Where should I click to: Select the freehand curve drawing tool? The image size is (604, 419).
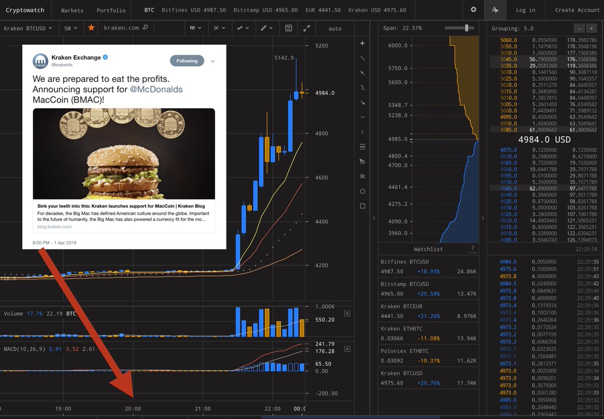tap(362, 88)
